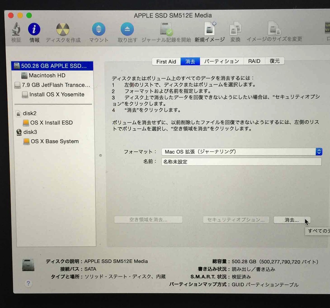The width and height of the screenshot is (330, 308).
Task: Click the 名前 text field
Action: pyautogui.click(x=241, y=162)
